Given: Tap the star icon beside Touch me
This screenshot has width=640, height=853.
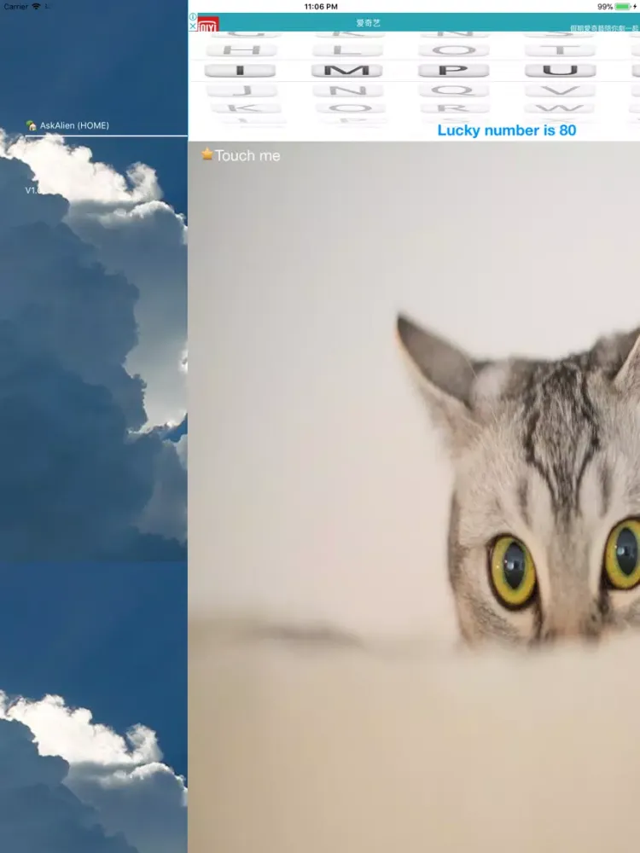Looking at the screenshot, I should 207,154.
